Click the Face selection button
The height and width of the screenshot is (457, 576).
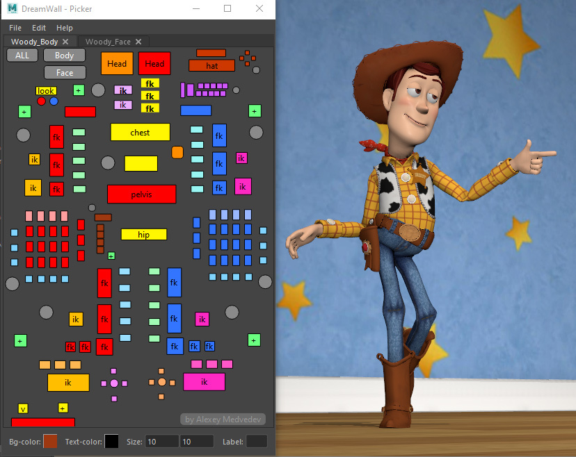(65, 73)
